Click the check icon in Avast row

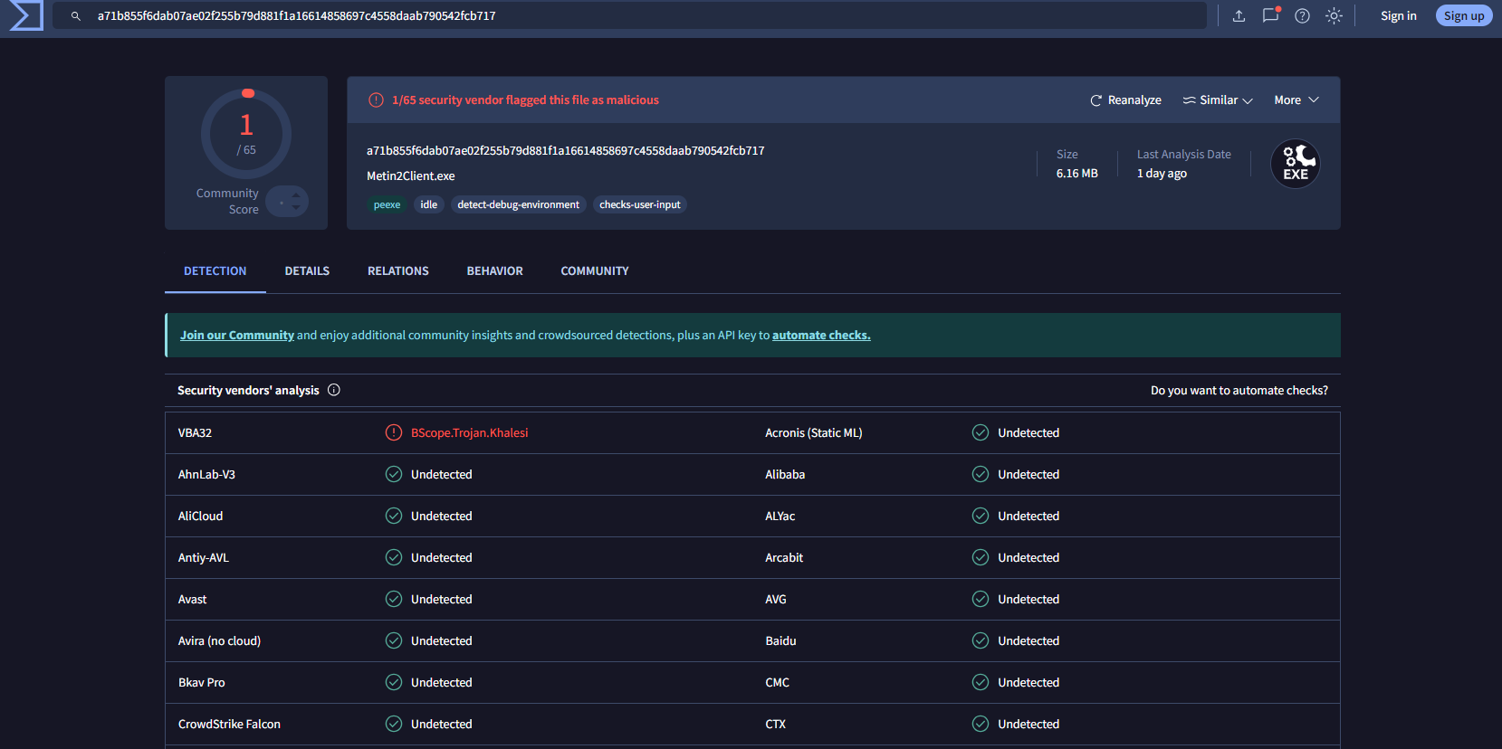394,599
